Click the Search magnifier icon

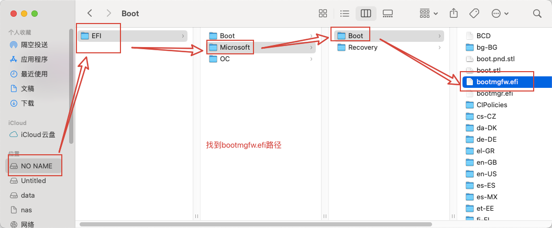click(537, 14)
